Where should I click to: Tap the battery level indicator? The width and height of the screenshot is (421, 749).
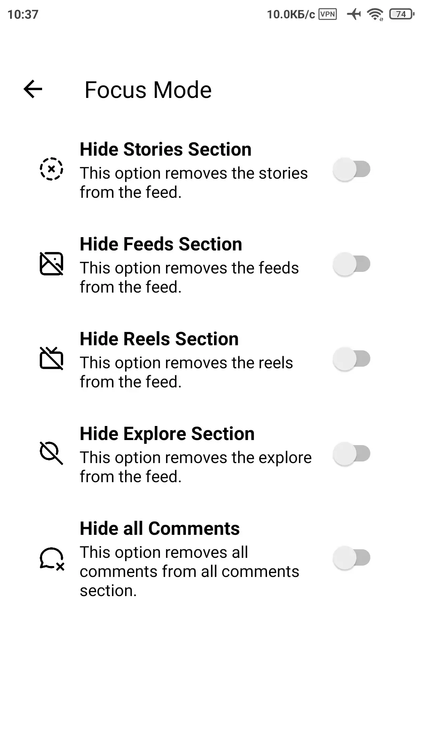(x=401, y=14)
